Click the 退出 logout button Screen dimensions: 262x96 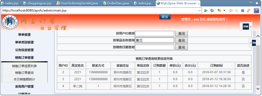(x=165, y=17)
